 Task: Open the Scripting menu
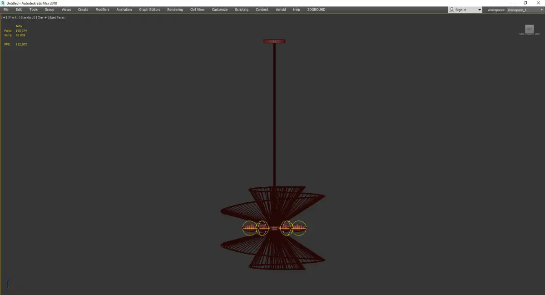(242, 10)
